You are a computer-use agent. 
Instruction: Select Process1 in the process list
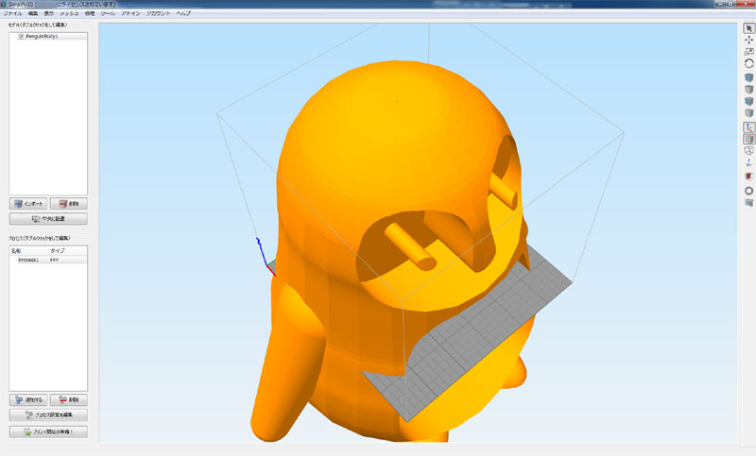26,260
